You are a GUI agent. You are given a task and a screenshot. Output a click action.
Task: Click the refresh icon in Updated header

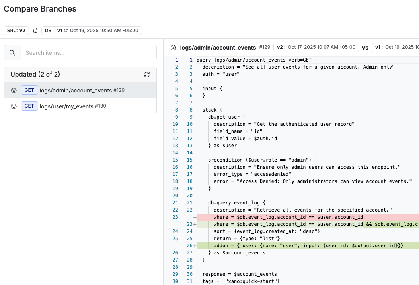point(147,75)
